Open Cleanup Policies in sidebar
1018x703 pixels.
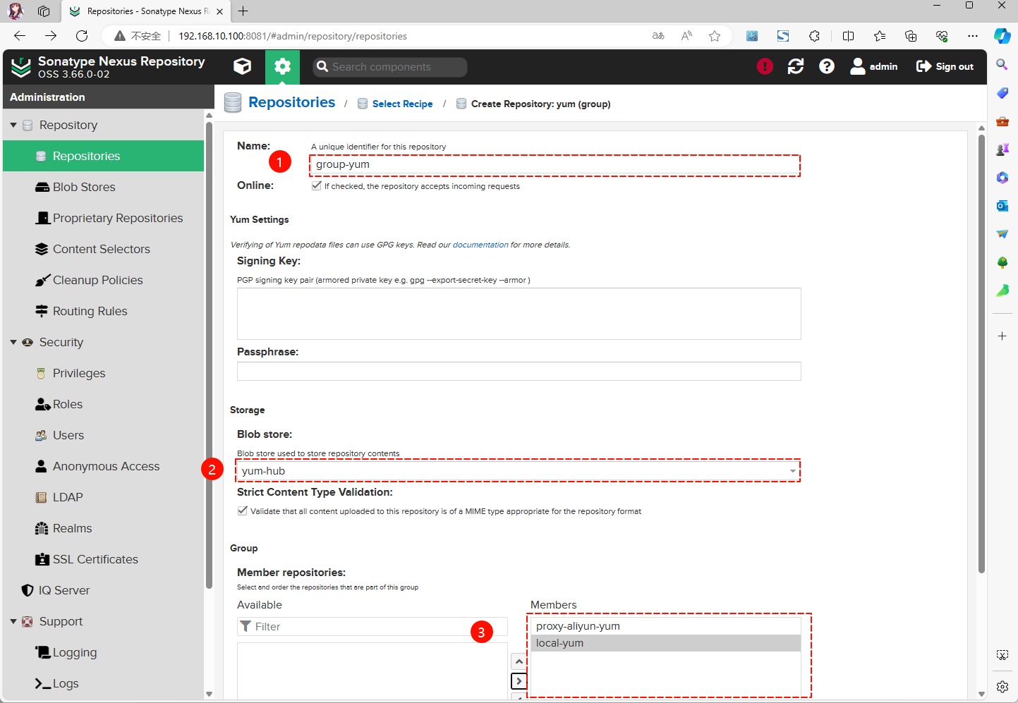(x=97, y=280)
